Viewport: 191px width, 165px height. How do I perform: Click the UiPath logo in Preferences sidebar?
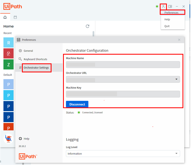pyautogui.click(x=28, y=157)
